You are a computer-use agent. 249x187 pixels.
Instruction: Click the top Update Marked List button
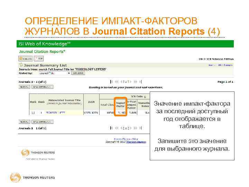pyautogui.click(x=43, y=87)
